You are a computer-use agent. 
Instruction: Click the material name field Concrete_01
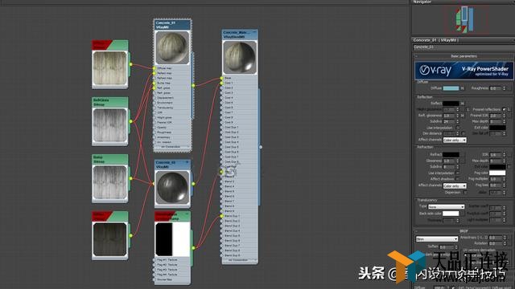coord(463,47)
